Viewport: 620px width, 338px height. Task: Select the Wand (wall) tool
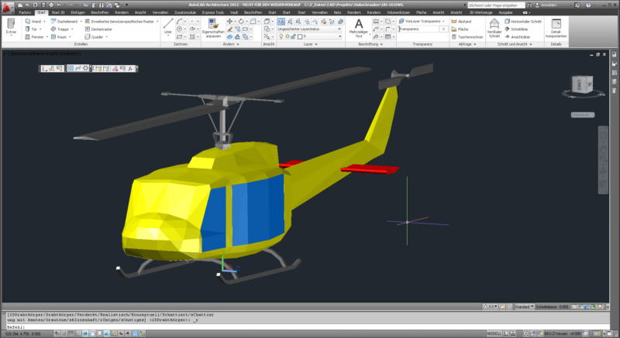point(33,22)
